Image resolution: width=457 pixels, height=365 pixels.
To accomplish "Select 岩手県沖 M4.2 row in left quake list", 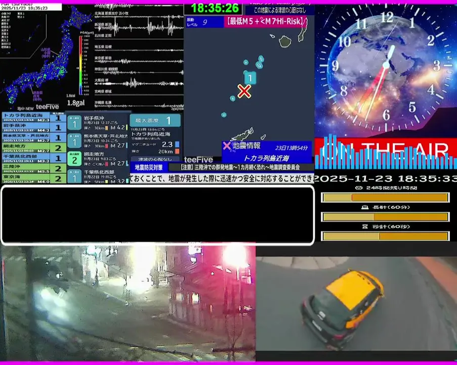I will click(34, 127).
